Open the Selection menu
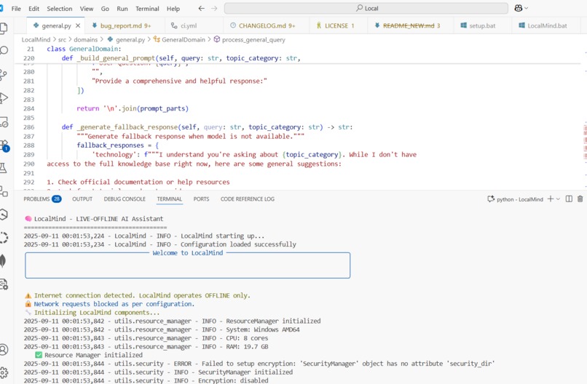This screenshot has height=384, width=587. [60, 9]
